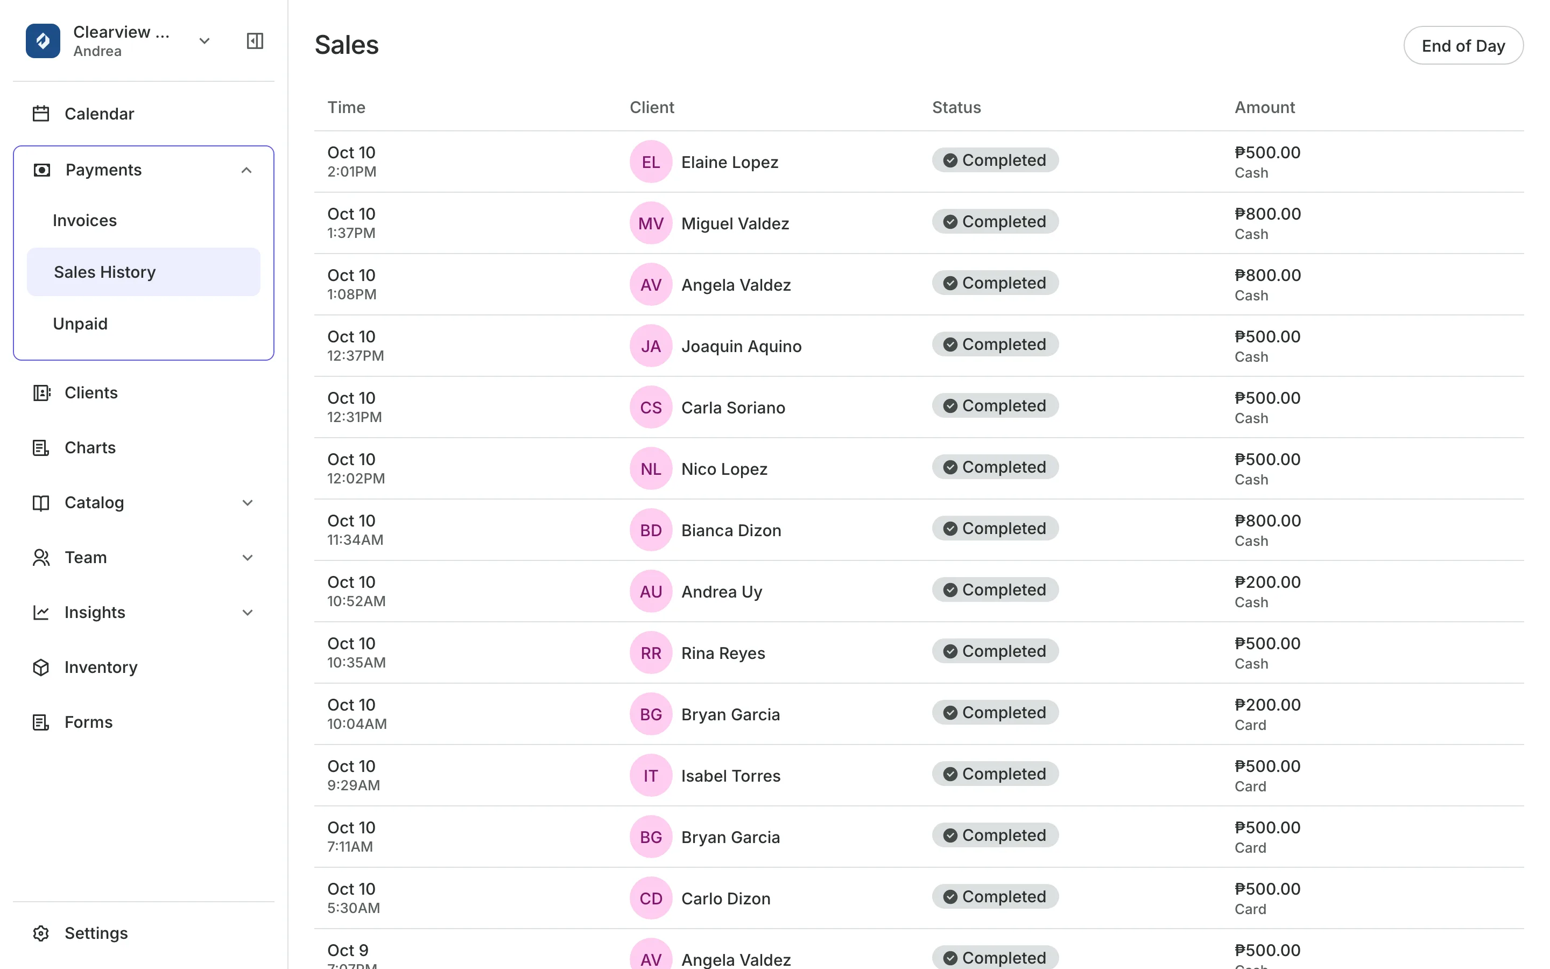Collapse the sidebar panel icon
Image resolution: width=1550 pixels, height=969 pixels.
[255, 41]
